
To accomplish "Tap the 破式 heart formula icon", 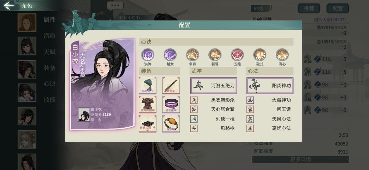I will (x=260, y=55).
